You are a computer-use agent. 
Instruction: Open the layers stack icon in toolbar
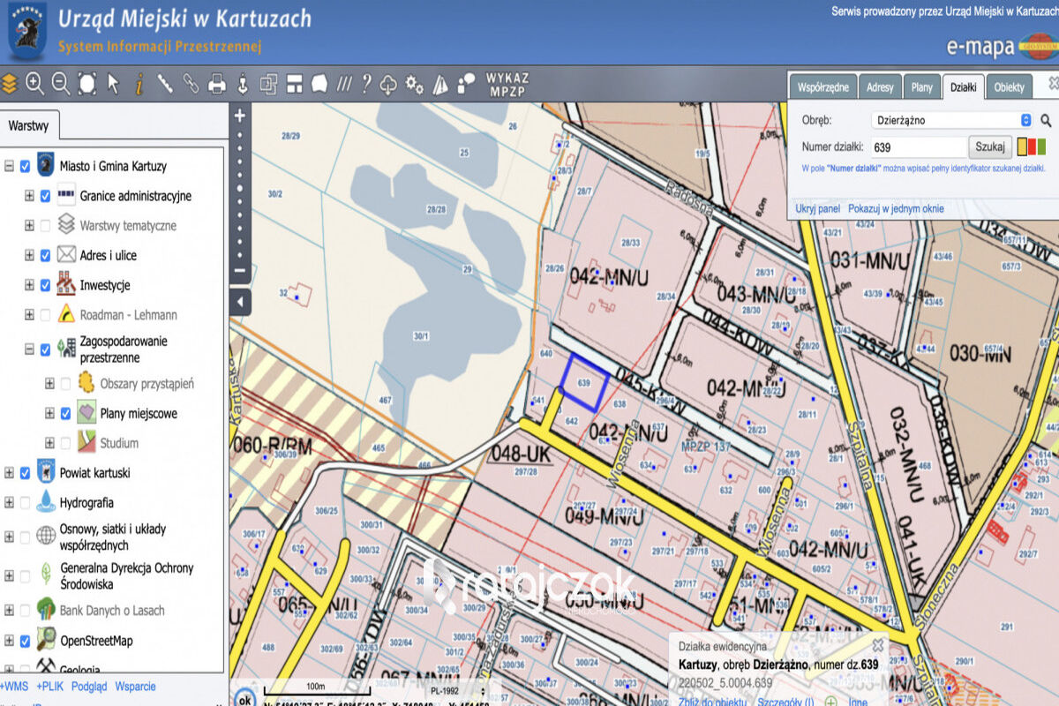point(9,84)
